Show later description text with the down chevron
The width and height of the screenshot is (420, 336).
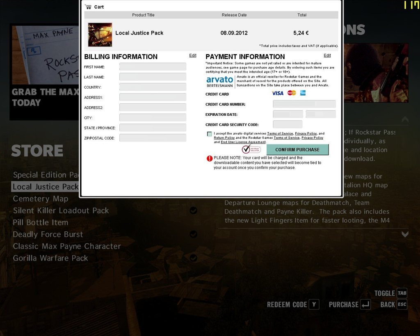pos(405,234)
